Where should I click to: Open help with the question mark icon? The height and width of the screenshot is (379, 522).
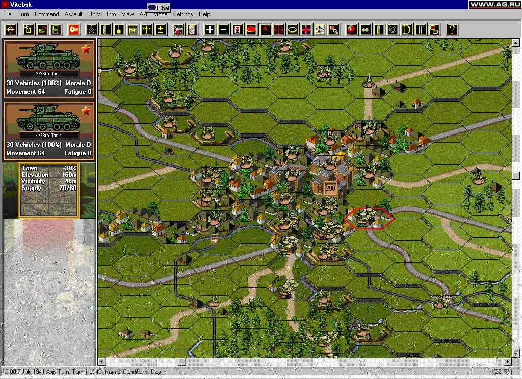(x=452, y=30)
